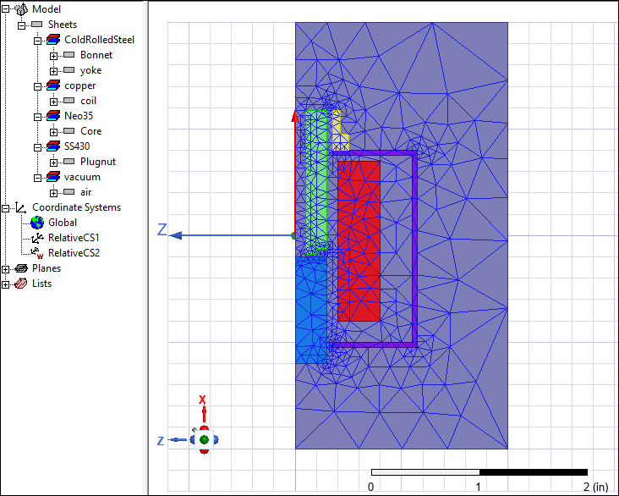The image size is (619, 496).
Task: Click the Z axis label in the viewport
Action: coord(162,229)
